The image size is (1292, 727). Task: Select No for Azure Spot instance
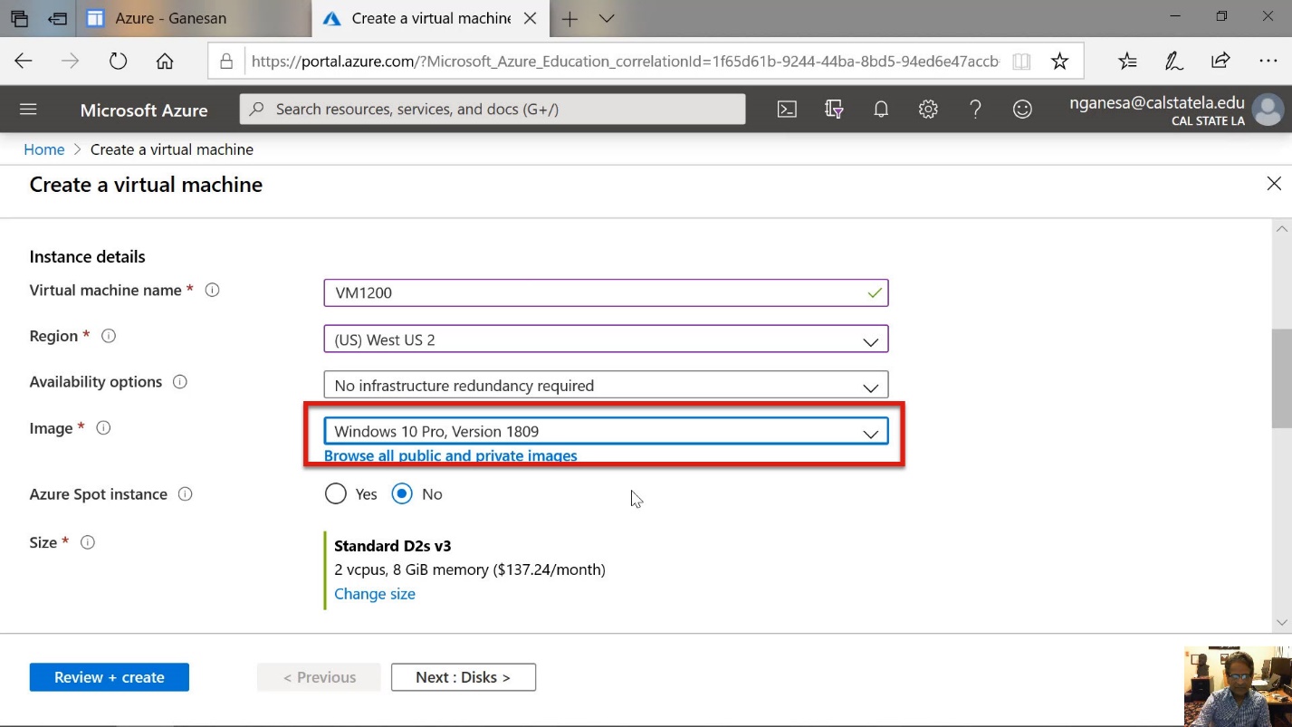pyautogui.click(x=401, y=493)
